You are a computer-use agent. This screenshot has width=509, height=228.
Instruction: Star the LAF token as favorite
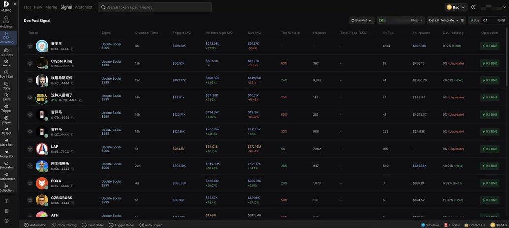click(30, 149)
